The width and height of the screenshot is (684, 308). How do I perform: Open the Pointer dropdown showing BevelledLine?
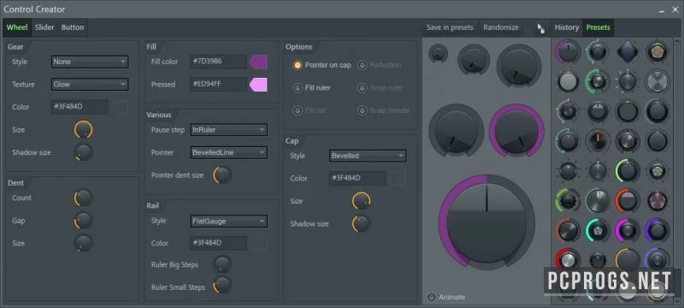click(229, 152)
